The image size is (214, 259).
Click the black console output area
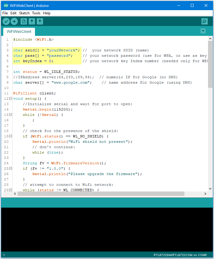pyautogui.click(x=107, y=230)
